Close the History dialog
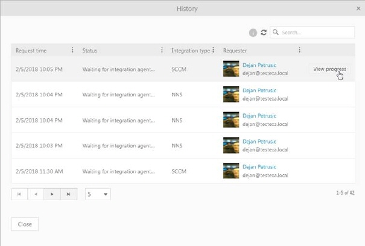The image size is (365, 246). 25,224
